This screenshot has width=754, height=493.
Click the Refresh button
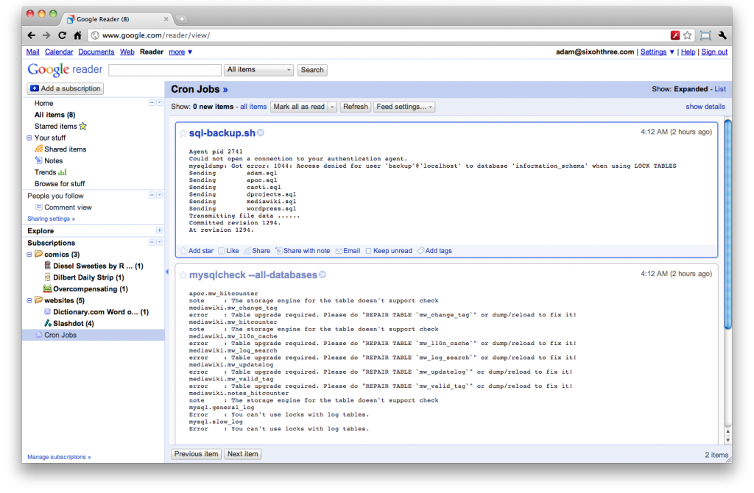pyautogui.click(x=356, y=107)
